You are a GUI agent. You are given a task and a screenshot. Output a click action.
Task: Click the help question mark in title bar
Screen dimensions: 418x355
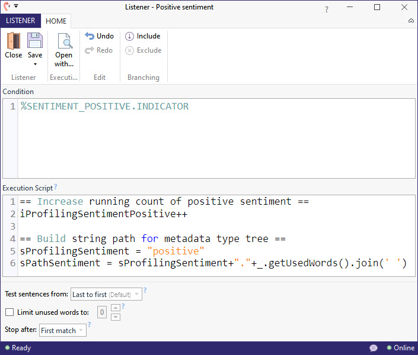(x=327, y=10)
